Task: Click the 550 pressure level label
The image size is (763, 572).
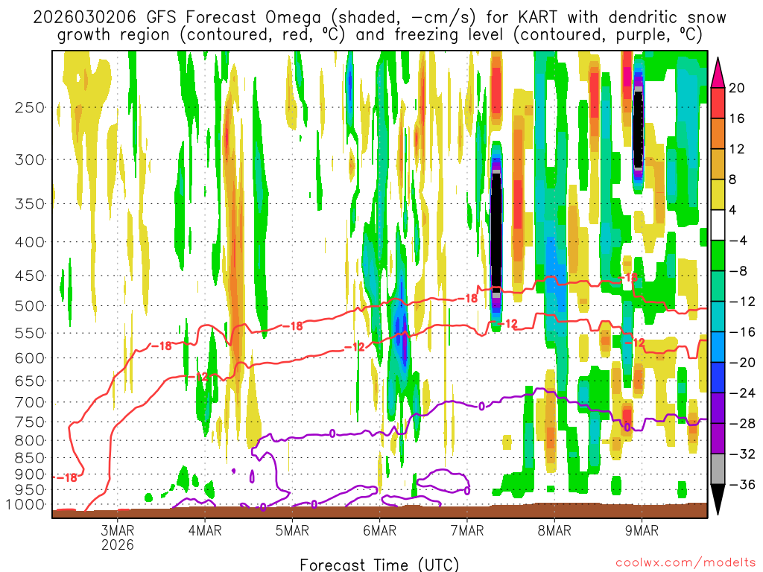Action: coord(30,333)
